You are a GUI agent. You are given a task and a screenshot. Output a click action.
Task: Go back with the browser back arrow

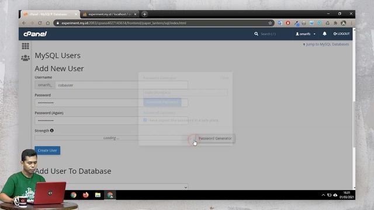(x=24, y=23)
